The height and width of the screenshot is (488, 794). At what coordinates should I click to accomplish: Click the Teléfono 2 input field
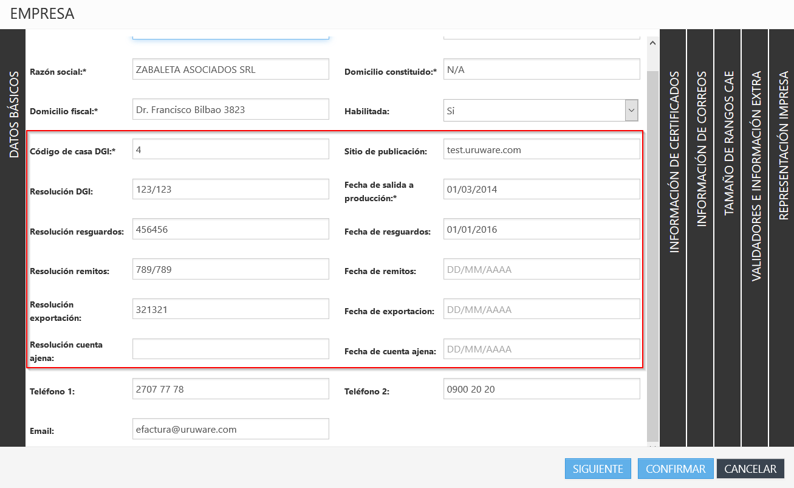(x=541, y=389)
